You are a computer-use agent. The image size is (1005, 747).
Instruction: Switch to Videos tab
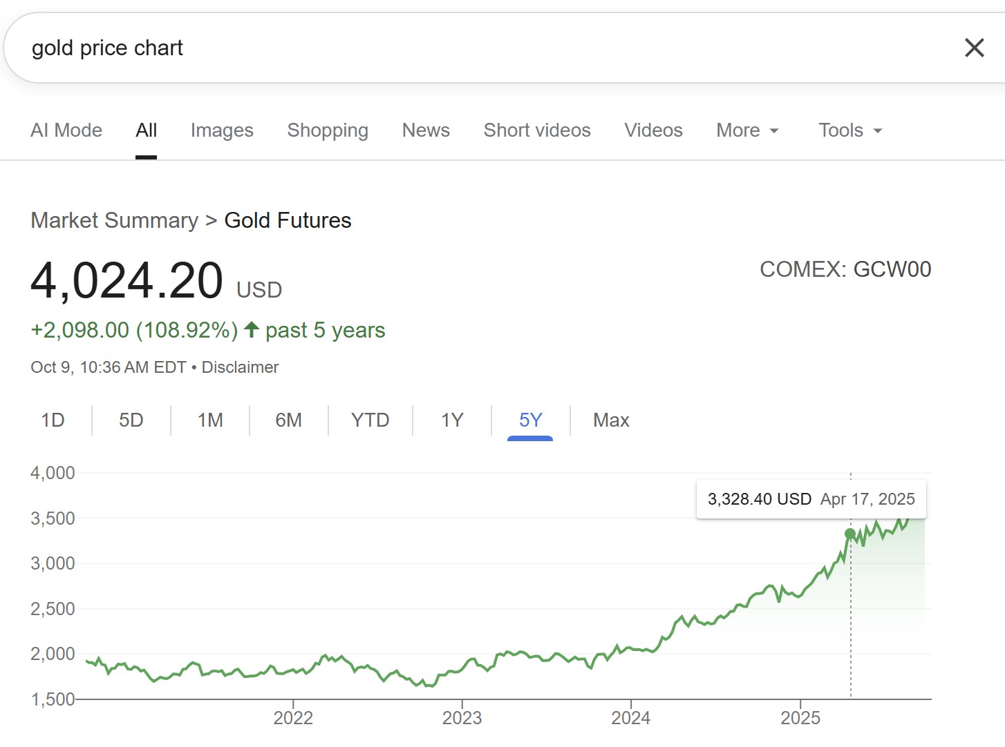[x=653, y=130]
